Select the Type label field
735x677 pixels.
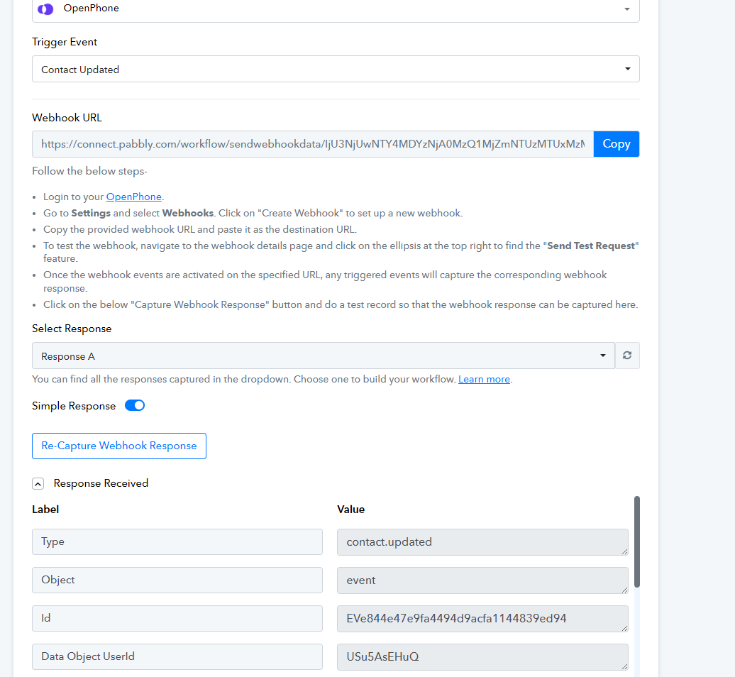click(x=177, y=542)
